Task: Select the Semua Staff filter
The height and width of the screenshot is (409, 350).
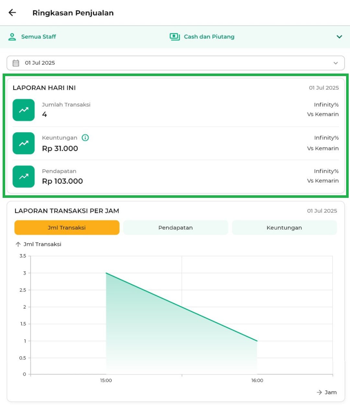Action: click(x=39, y=37)
